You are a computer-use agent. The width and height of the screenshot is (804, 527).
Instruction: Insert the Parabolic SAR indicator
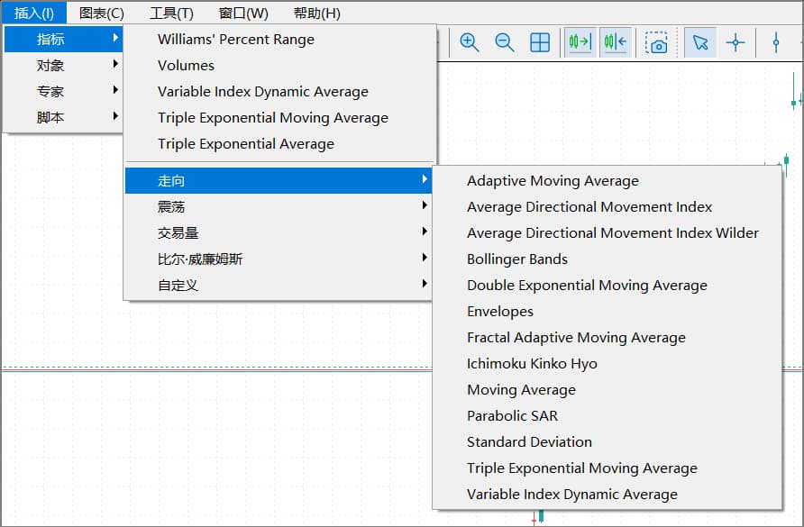coord(512,416)
